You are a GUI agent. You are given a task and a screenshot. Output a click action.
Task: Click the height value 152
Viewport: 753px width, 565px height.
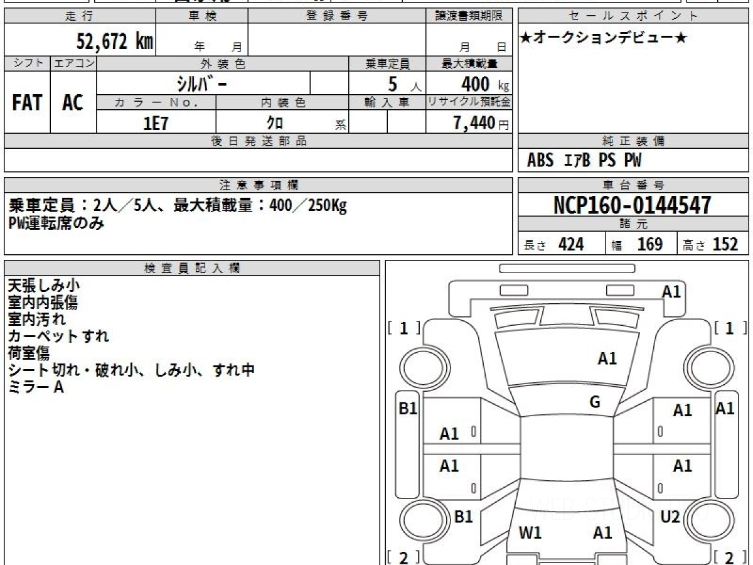(x=725, y=244)
